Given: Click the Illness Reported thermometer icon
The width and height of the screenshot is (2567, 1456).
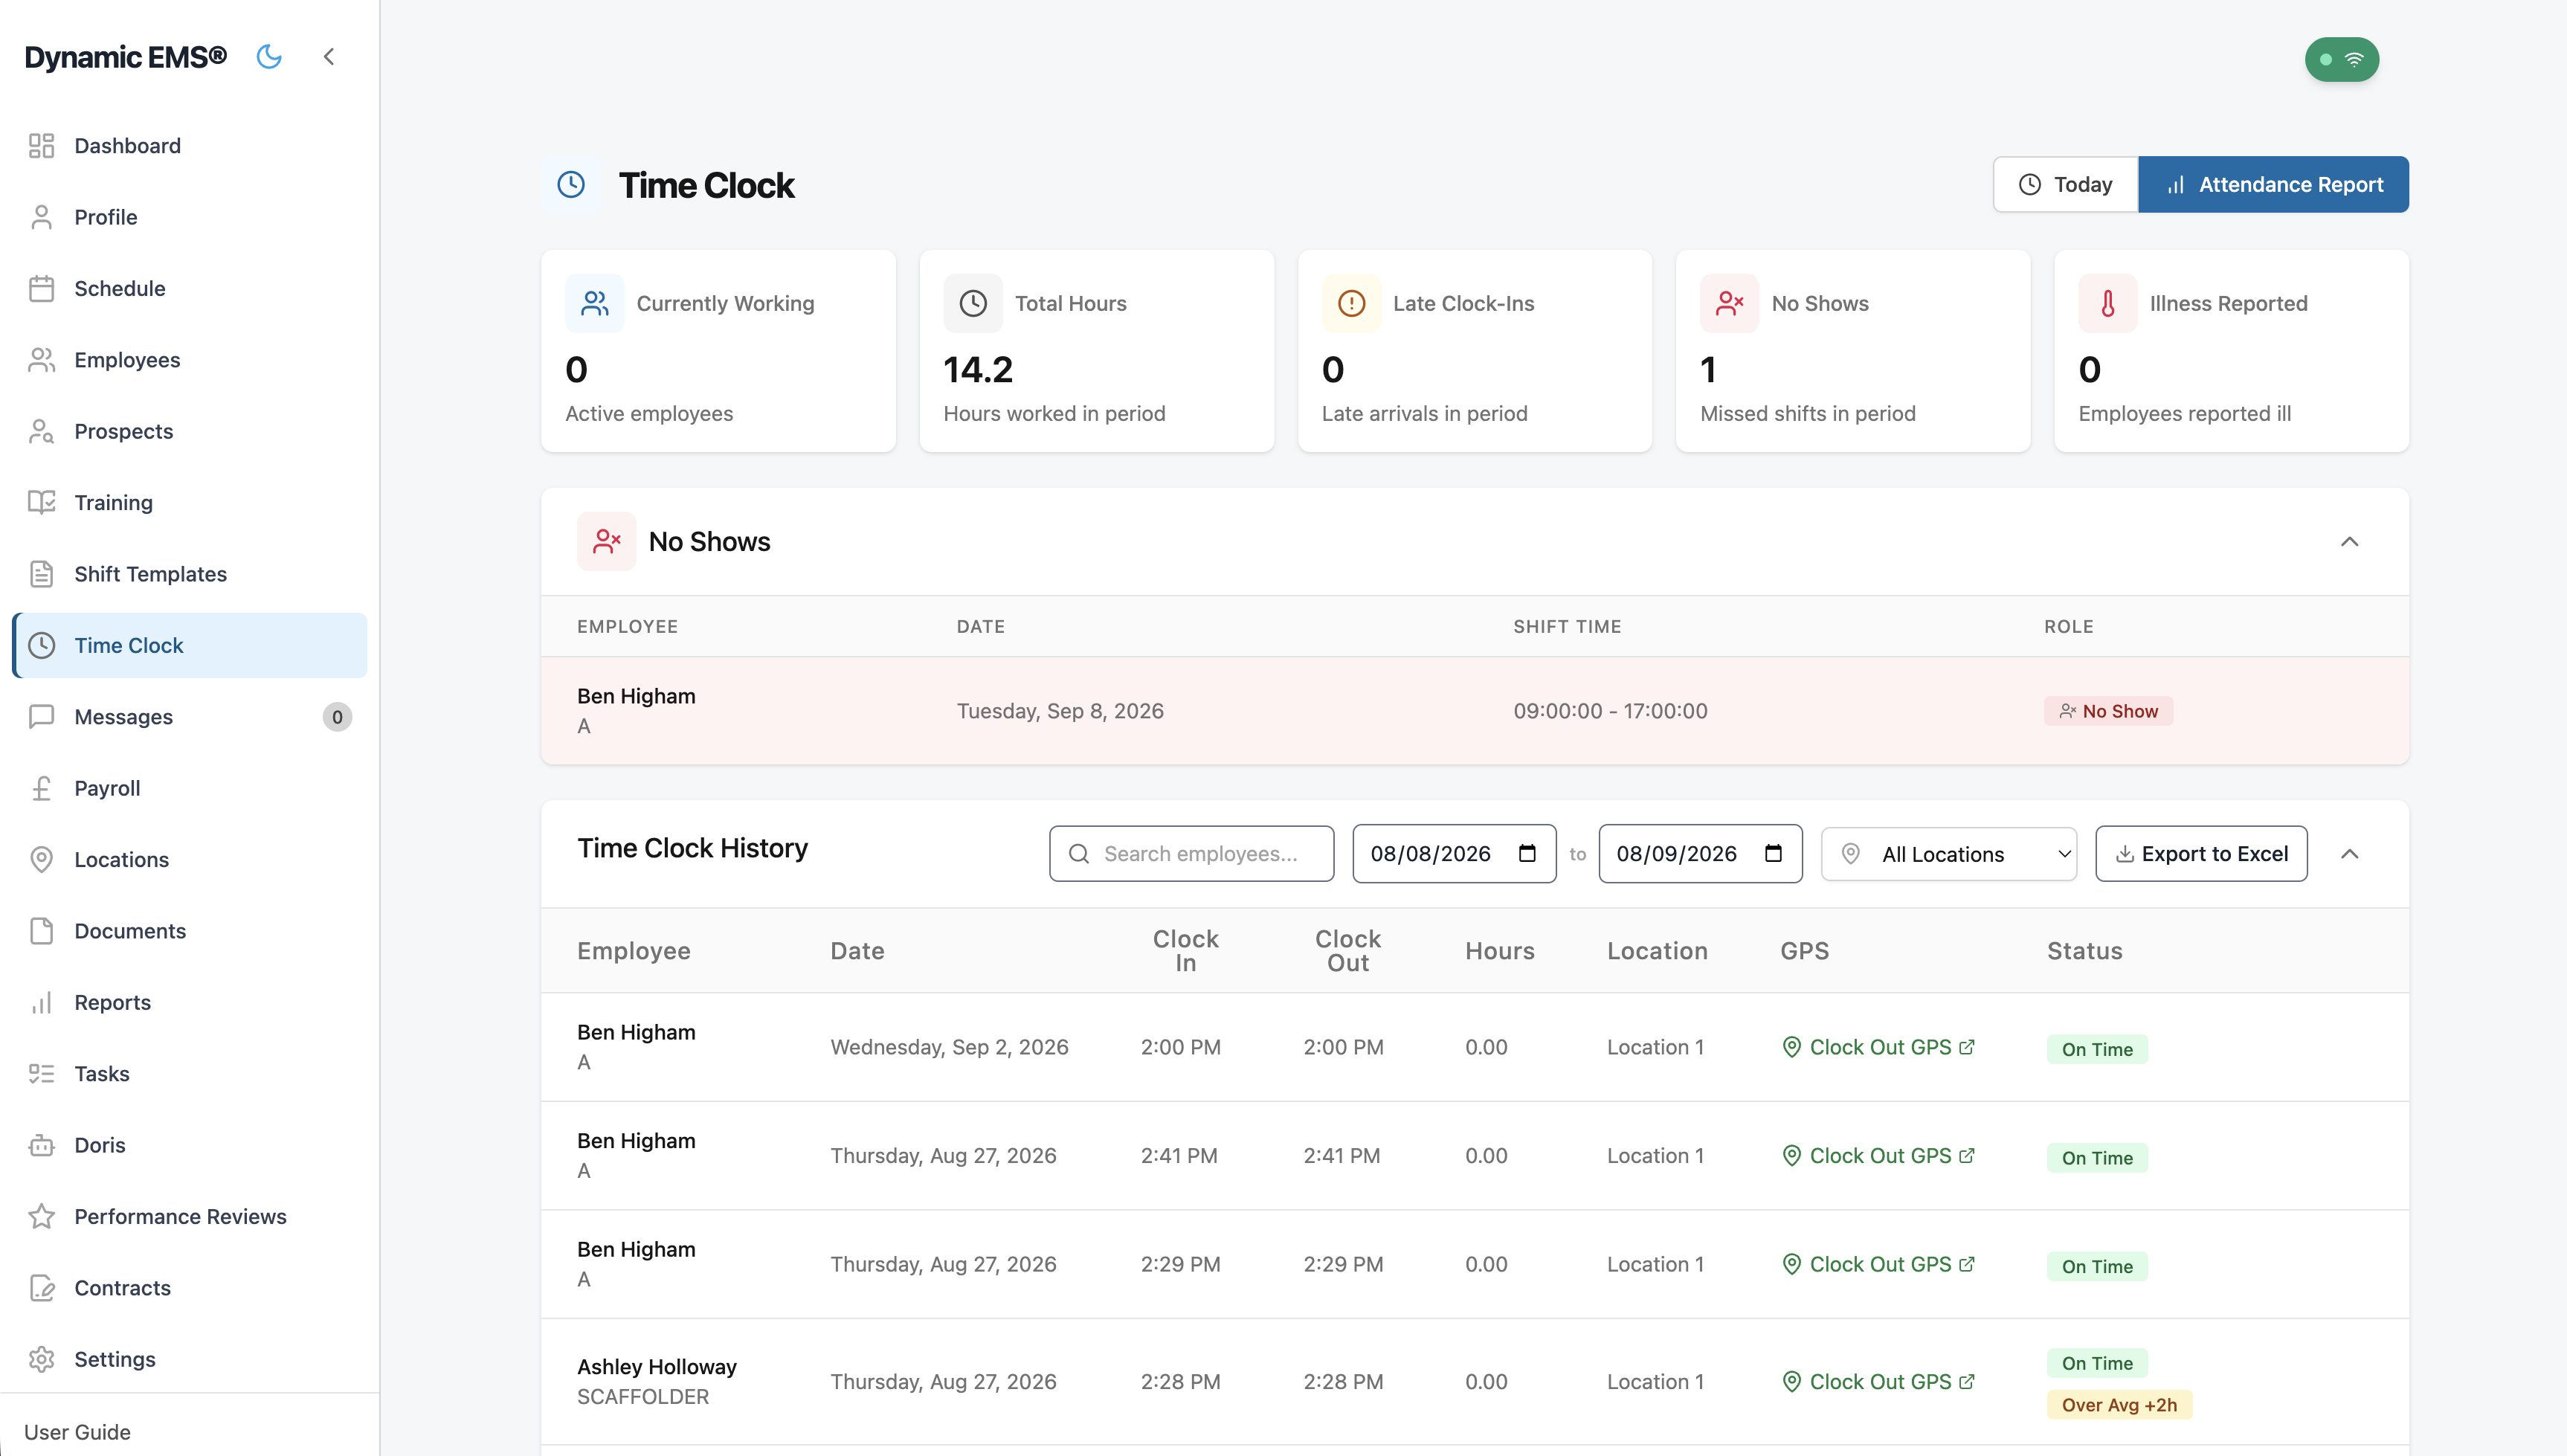Looking at the screenshot, I should tap(2107, 303).
